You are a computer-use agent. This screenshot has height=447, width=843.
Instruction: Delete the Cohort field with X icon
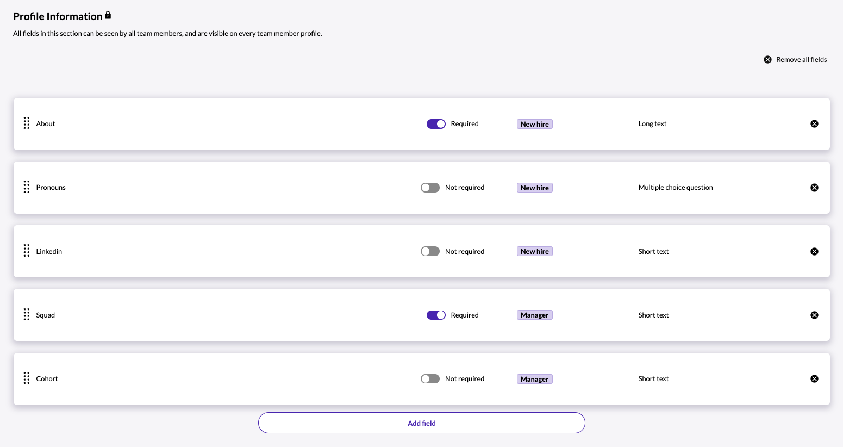coord(814,379)
